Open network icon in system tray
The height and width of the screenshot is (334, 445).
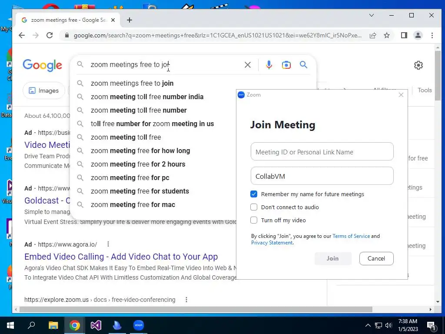(x=379, y=325)
